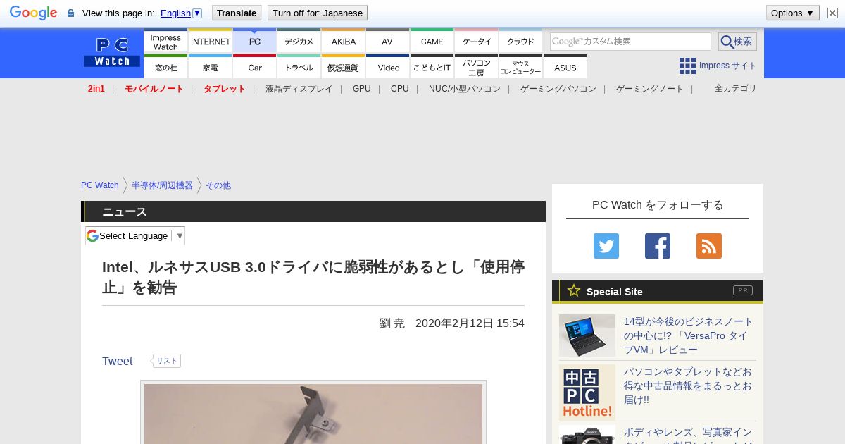This screenshot has width=845, height=444.
Task: Open the タブレット category link
Action: (x=224, y=89)
